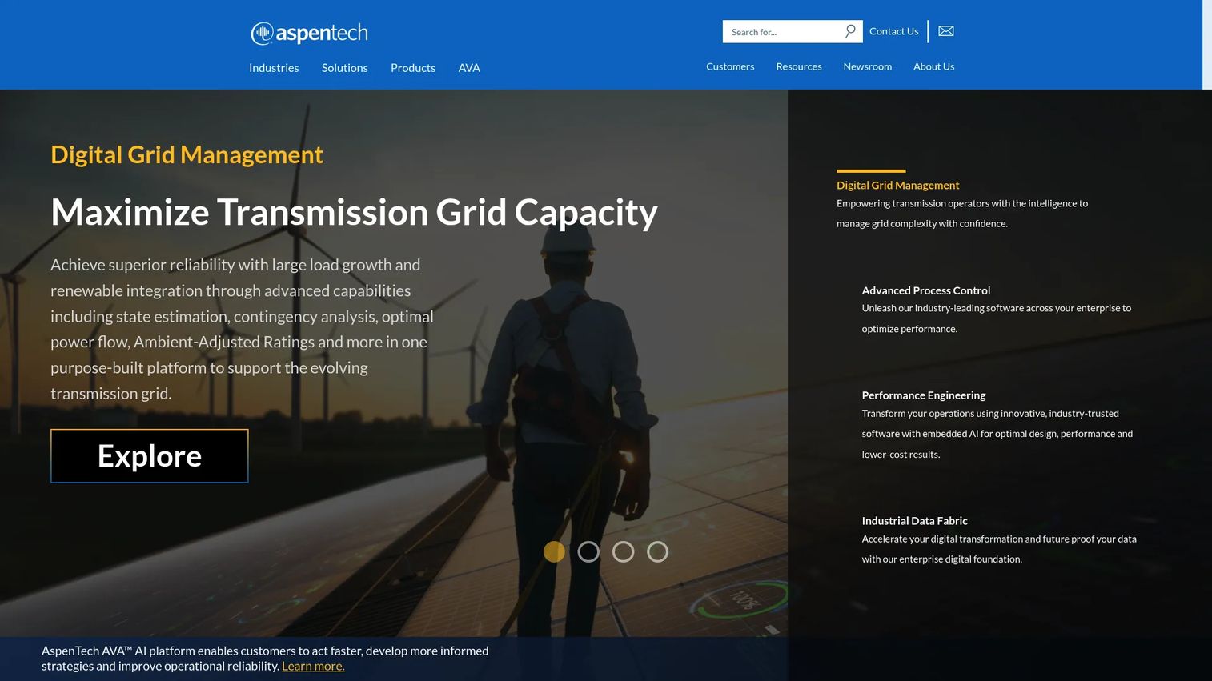Open the Products menu
The image size is (1212, 681).
413,68
